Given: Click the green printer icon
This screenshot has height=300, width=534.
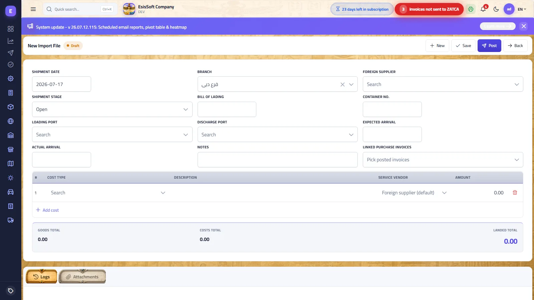Looking at the screenshot, I should click(471, 9).
